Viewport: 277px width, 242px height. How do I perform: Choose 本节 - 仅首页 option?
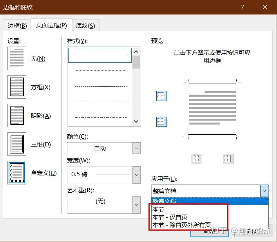(x=210, y=217)
